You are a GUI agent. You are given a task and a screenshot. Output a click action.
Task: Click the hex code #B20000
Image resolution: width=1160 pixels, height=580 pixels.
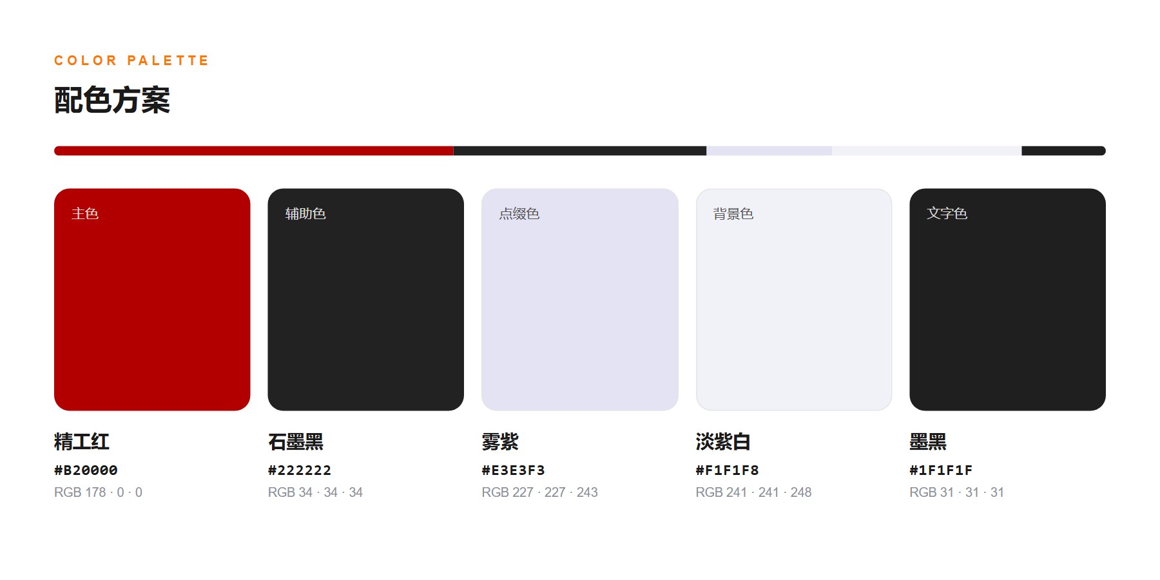click(86, 470)
